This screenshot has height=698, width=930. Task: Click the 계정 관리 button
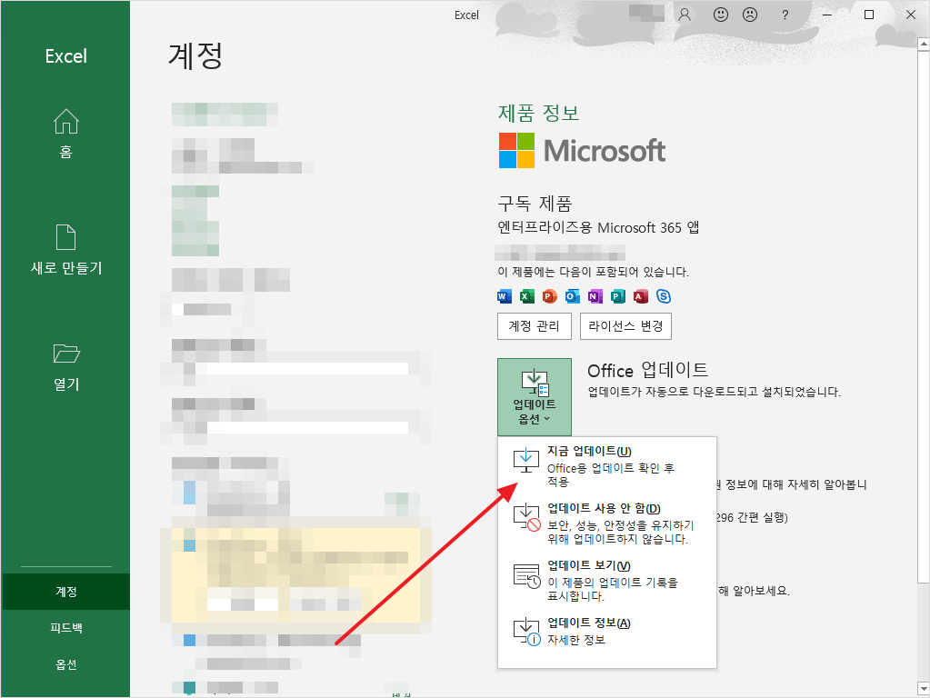[x=534, y=326]
